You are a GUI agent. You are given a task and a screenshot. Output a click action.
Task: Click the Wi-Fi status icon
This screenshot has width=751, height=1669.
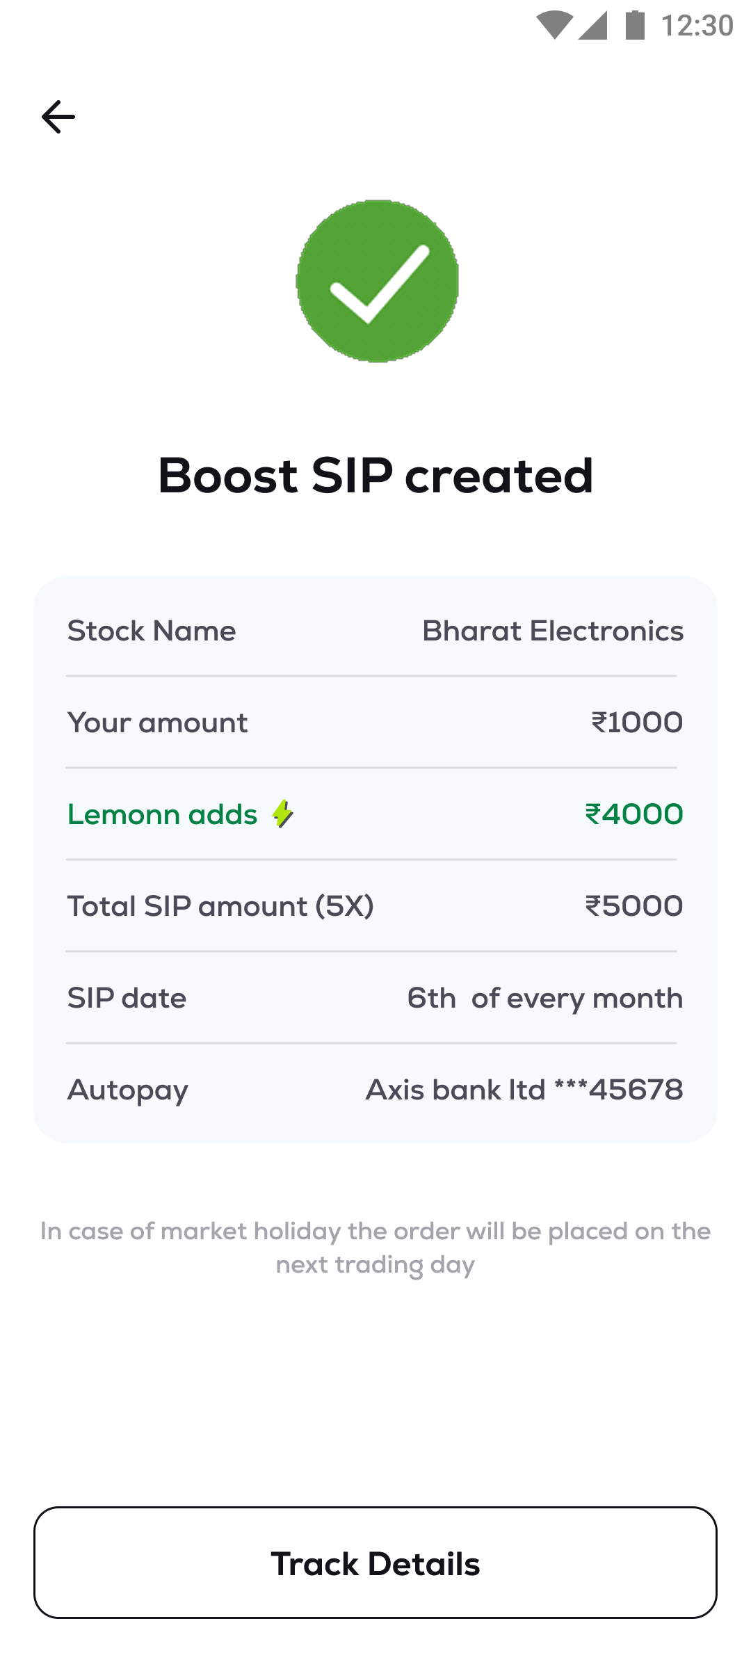point(554,26)
